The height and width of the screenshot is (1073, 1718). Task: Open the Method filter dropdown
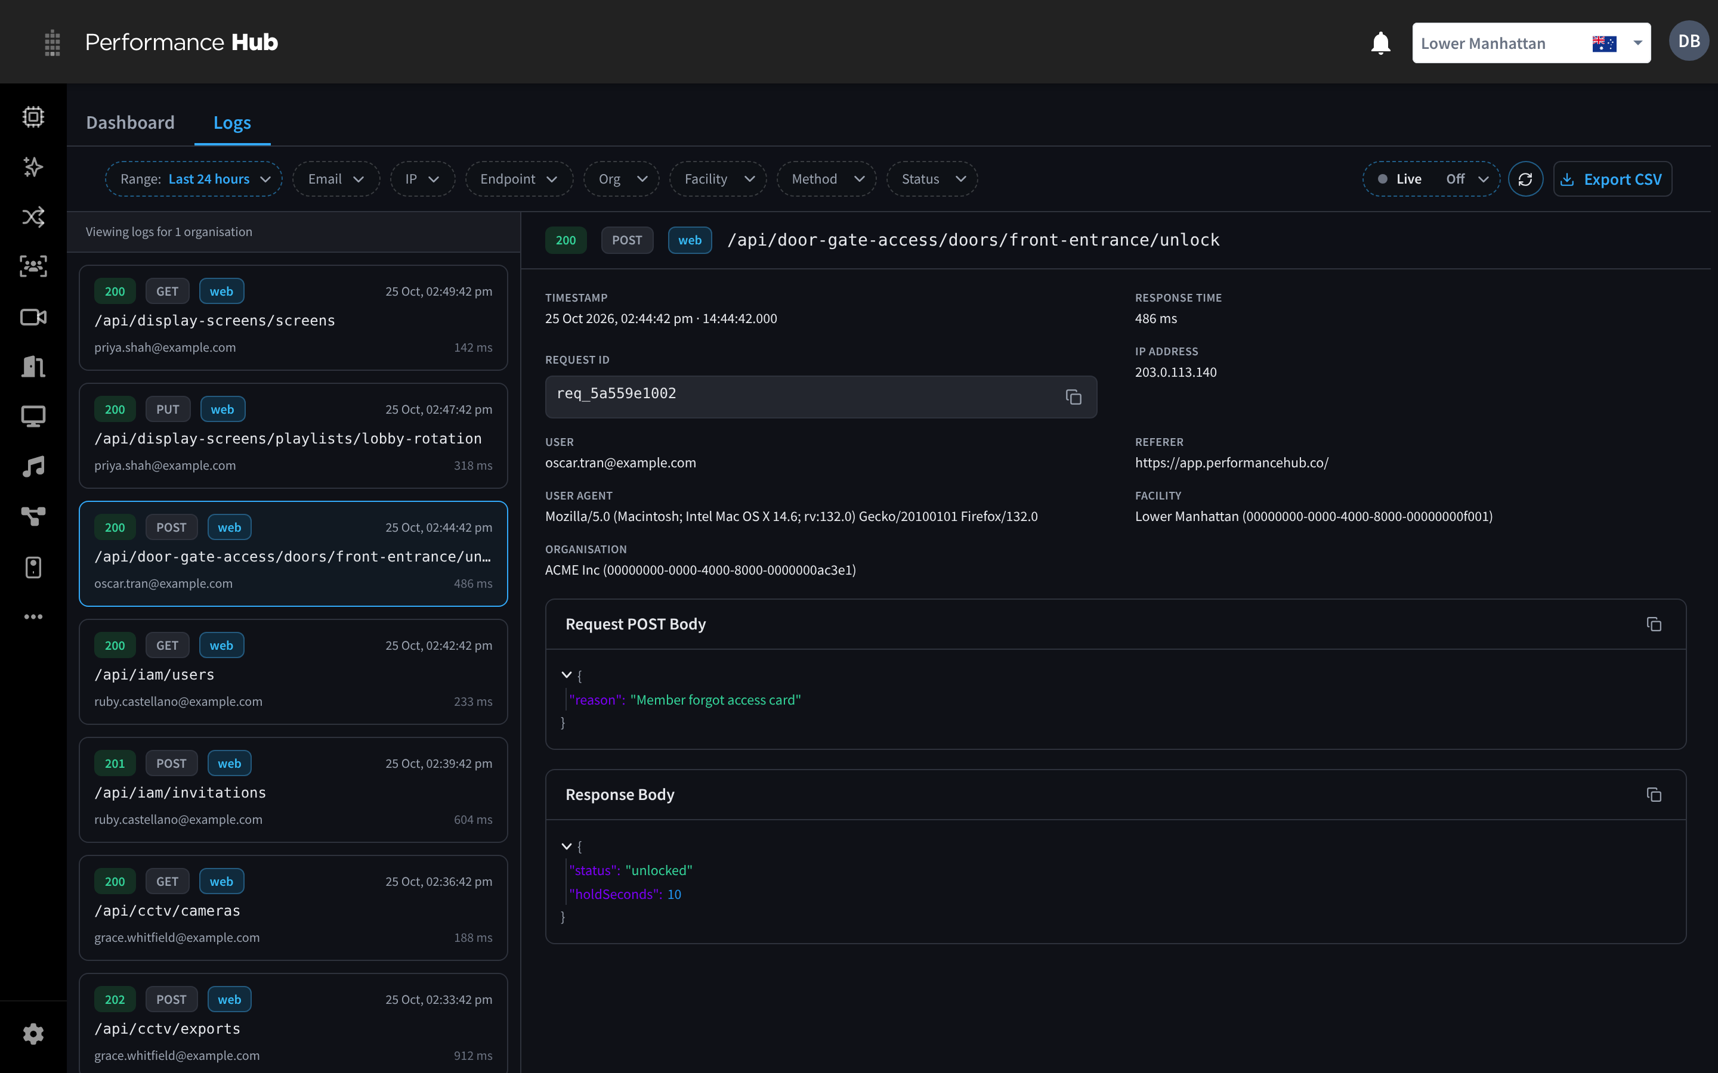tap(826, 179)
